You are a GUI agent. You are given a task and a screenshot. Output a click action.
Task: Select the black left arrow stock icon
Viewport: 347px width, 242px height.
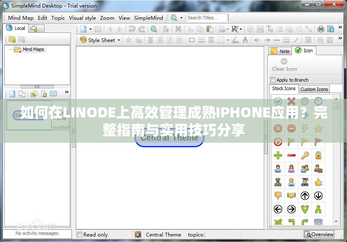tap(278, 209)
